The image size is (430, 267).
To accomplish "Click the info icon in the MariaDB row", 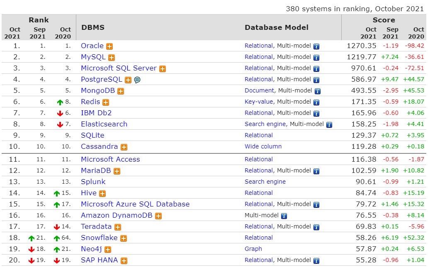I will coord(316,171).
